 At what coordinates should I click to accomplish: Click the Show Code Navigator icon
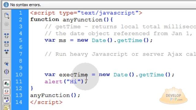[6, 24]
